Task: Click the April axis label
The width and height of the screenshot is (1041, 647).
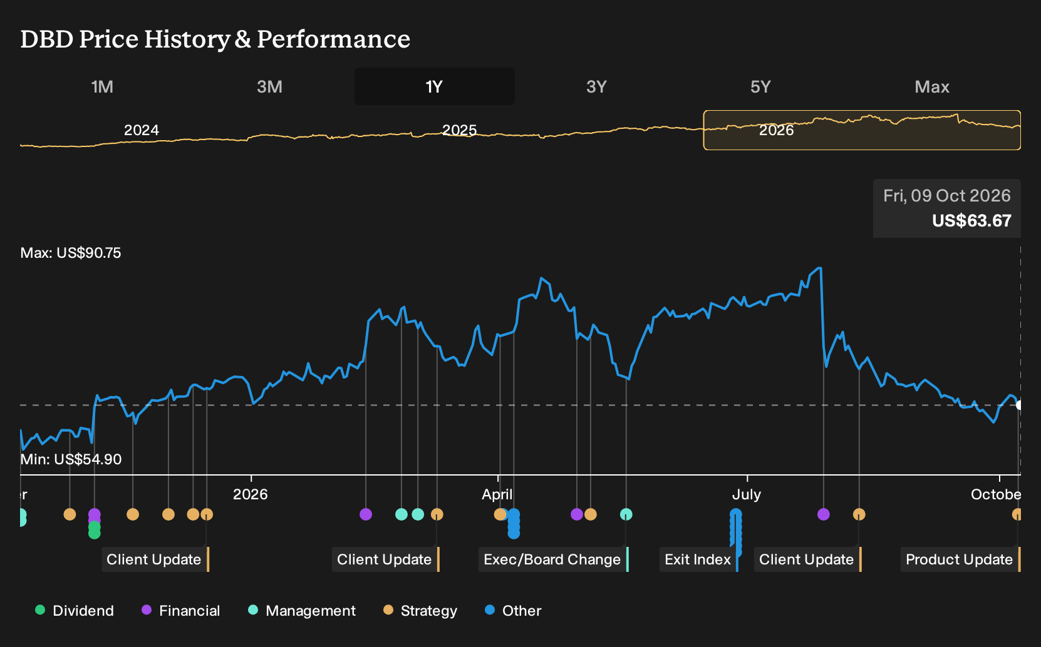Action: pyautogui.click(x=497, y=494)
